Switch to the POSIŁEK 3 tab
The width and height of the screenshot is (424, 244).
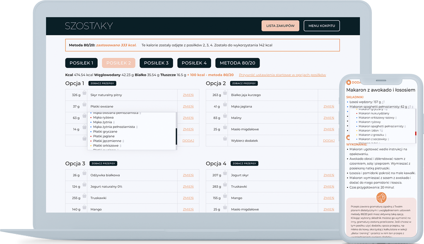(x=156, y=63)
